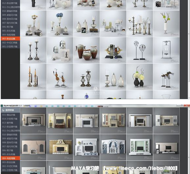Choose category 010 in the lower window sidebar
The width and height of the screenshot is (190, 174).
click(10, 135)
